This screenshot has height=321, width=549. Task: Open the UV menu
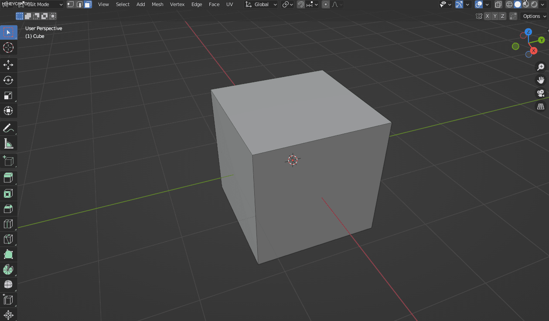point(229,4)
